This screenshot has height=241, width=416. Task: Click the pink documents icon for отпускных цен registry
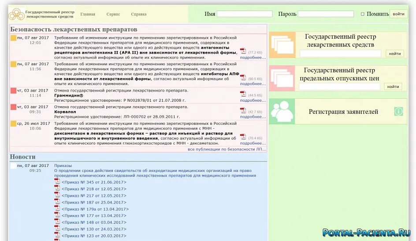(x=282, y=78)
